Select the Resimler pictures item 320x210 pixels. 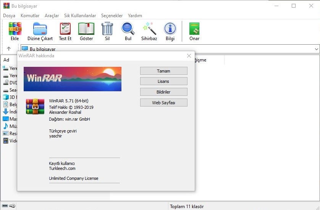coord(10,134)
